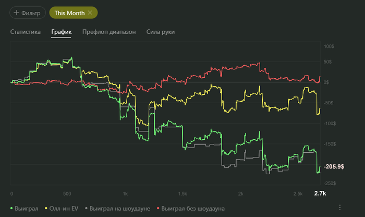Viewport: 365px width, 217px height.
Task: Click the 1k tick on the x-axis
Action: click(125, 194)
